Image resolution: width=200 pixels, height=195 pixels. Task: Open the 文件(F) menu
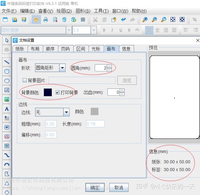(9, 11)
